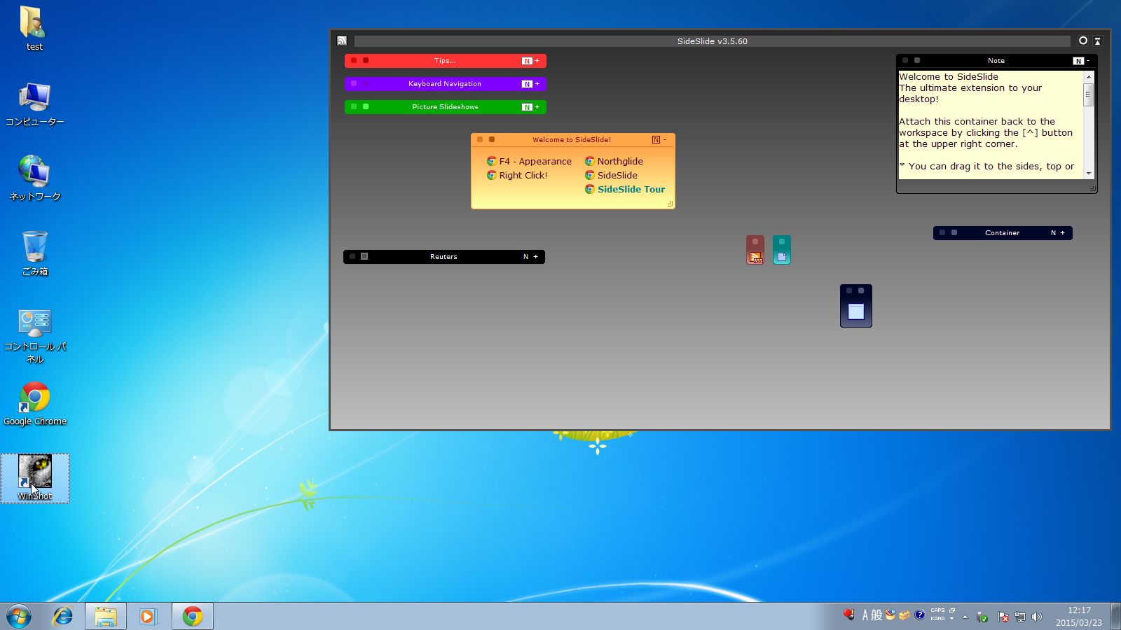The height and width of the screenshot is (630, 1121).
Task: Collapse the Note container with its minus
Action: pos(1088,61)
